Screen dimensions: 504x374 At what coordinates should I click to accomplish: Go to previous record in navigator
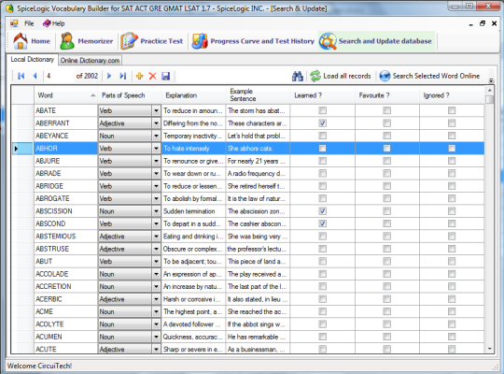pos(35,76)
